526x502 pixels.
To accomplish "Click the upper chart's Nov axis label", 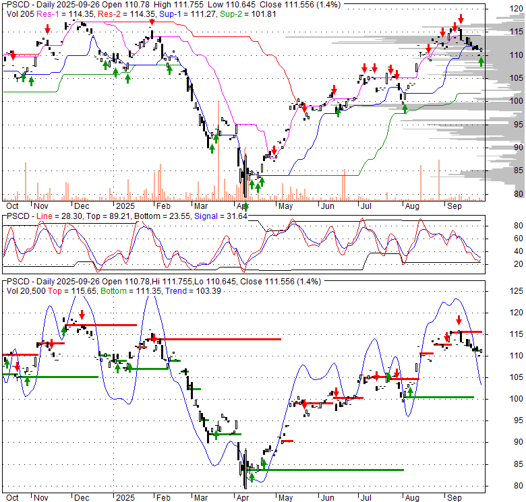I will (x=41, y=206).
